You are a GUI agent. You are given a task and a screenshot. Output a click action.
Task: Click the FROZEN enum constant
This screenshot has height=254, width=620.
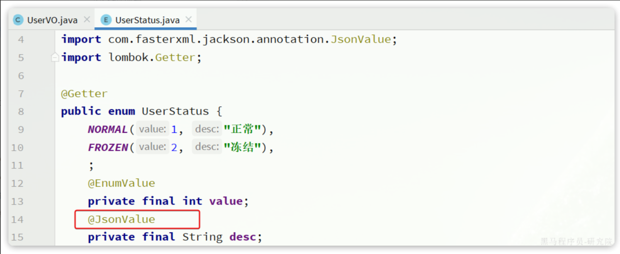pyautogui.click(x=107, y=148)
